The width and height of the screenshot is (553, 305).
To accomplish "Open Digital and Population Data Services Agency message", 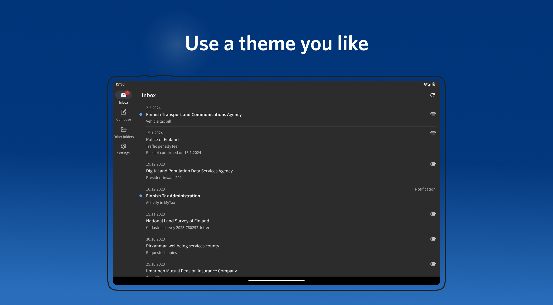I will tap(189, 171).
